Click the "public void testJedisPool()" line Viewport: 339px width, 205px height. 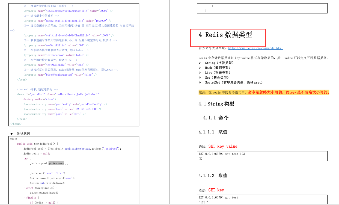click(x=37, y=144)
